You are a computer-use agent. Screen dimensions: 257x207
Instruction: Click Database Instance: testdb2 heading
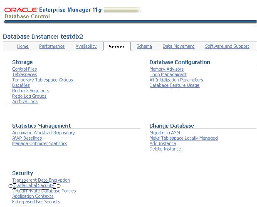[43, 37]
